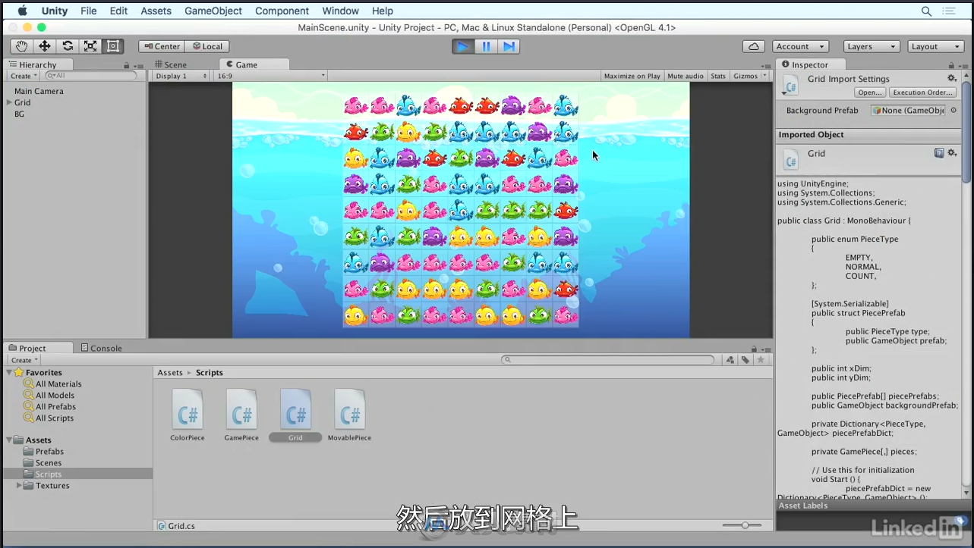Click the Step frame button
The width and height of the screenshot is (974, 548).
(509, 46)
